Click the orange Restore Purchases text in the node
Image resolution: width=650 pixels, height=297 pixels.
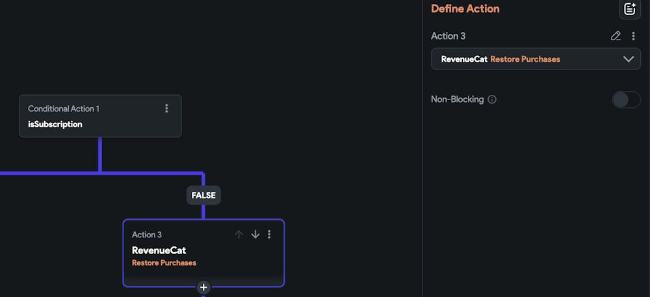[164, 263]
